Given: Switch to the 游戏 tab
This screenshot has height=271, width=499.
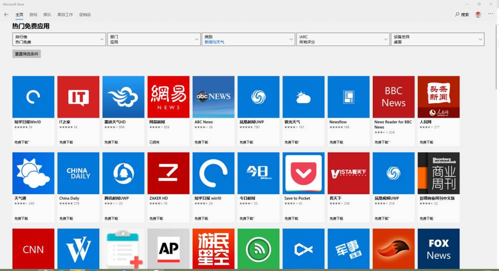Looking at the screenshot, I should [33, 14].
